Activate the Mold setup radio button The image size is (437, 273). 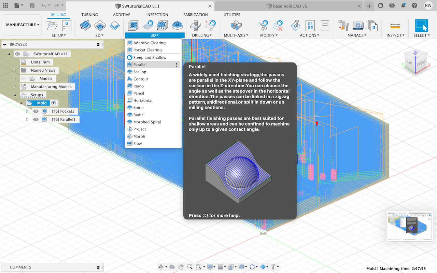[54, 103]
